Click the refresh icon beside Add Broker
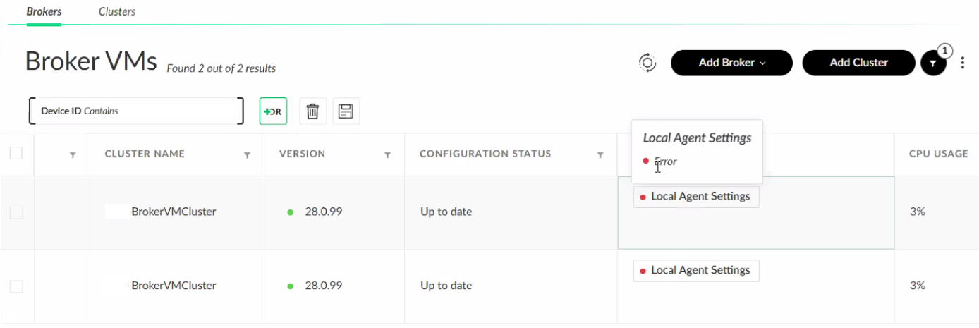The height and width of the screenshot is (328, 979). [x=647, y=63]
